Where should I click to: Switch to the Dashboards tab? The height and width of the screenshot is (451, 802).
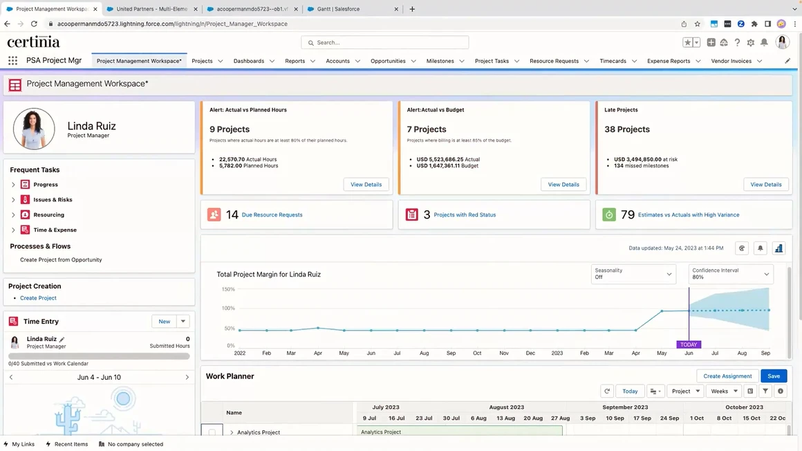tap(249, 60)
